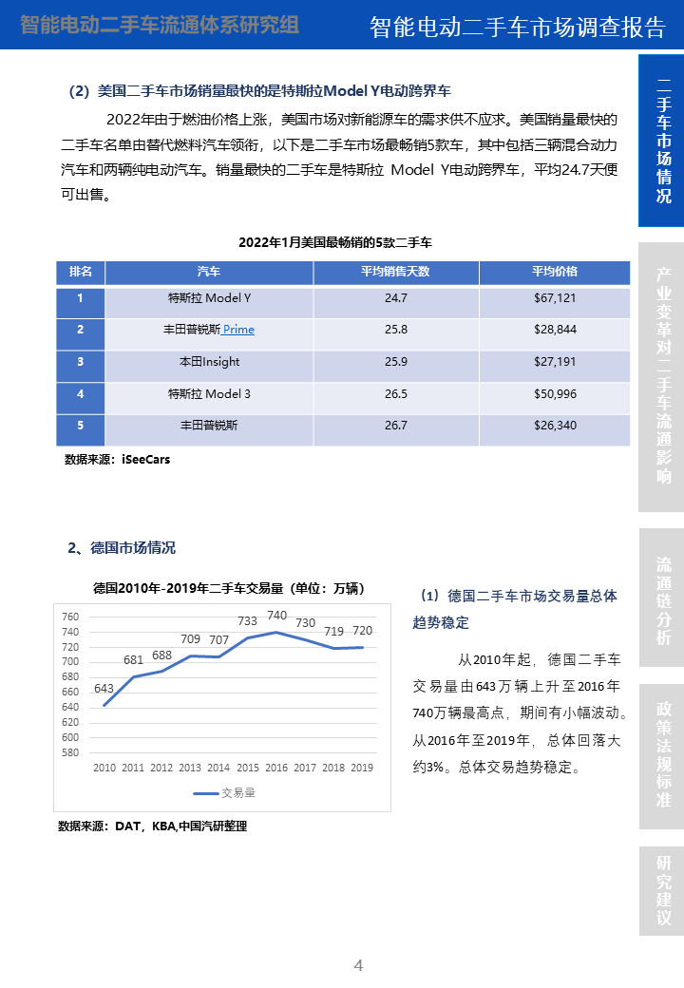Click the 平均价格 column header

(555, 273)
